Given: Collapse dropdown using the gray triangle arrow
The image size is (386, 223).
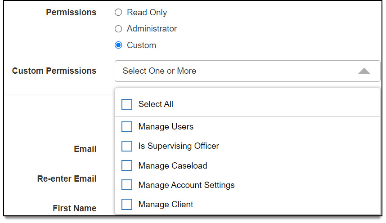Looking at the screenshot, I should [364, 71].
